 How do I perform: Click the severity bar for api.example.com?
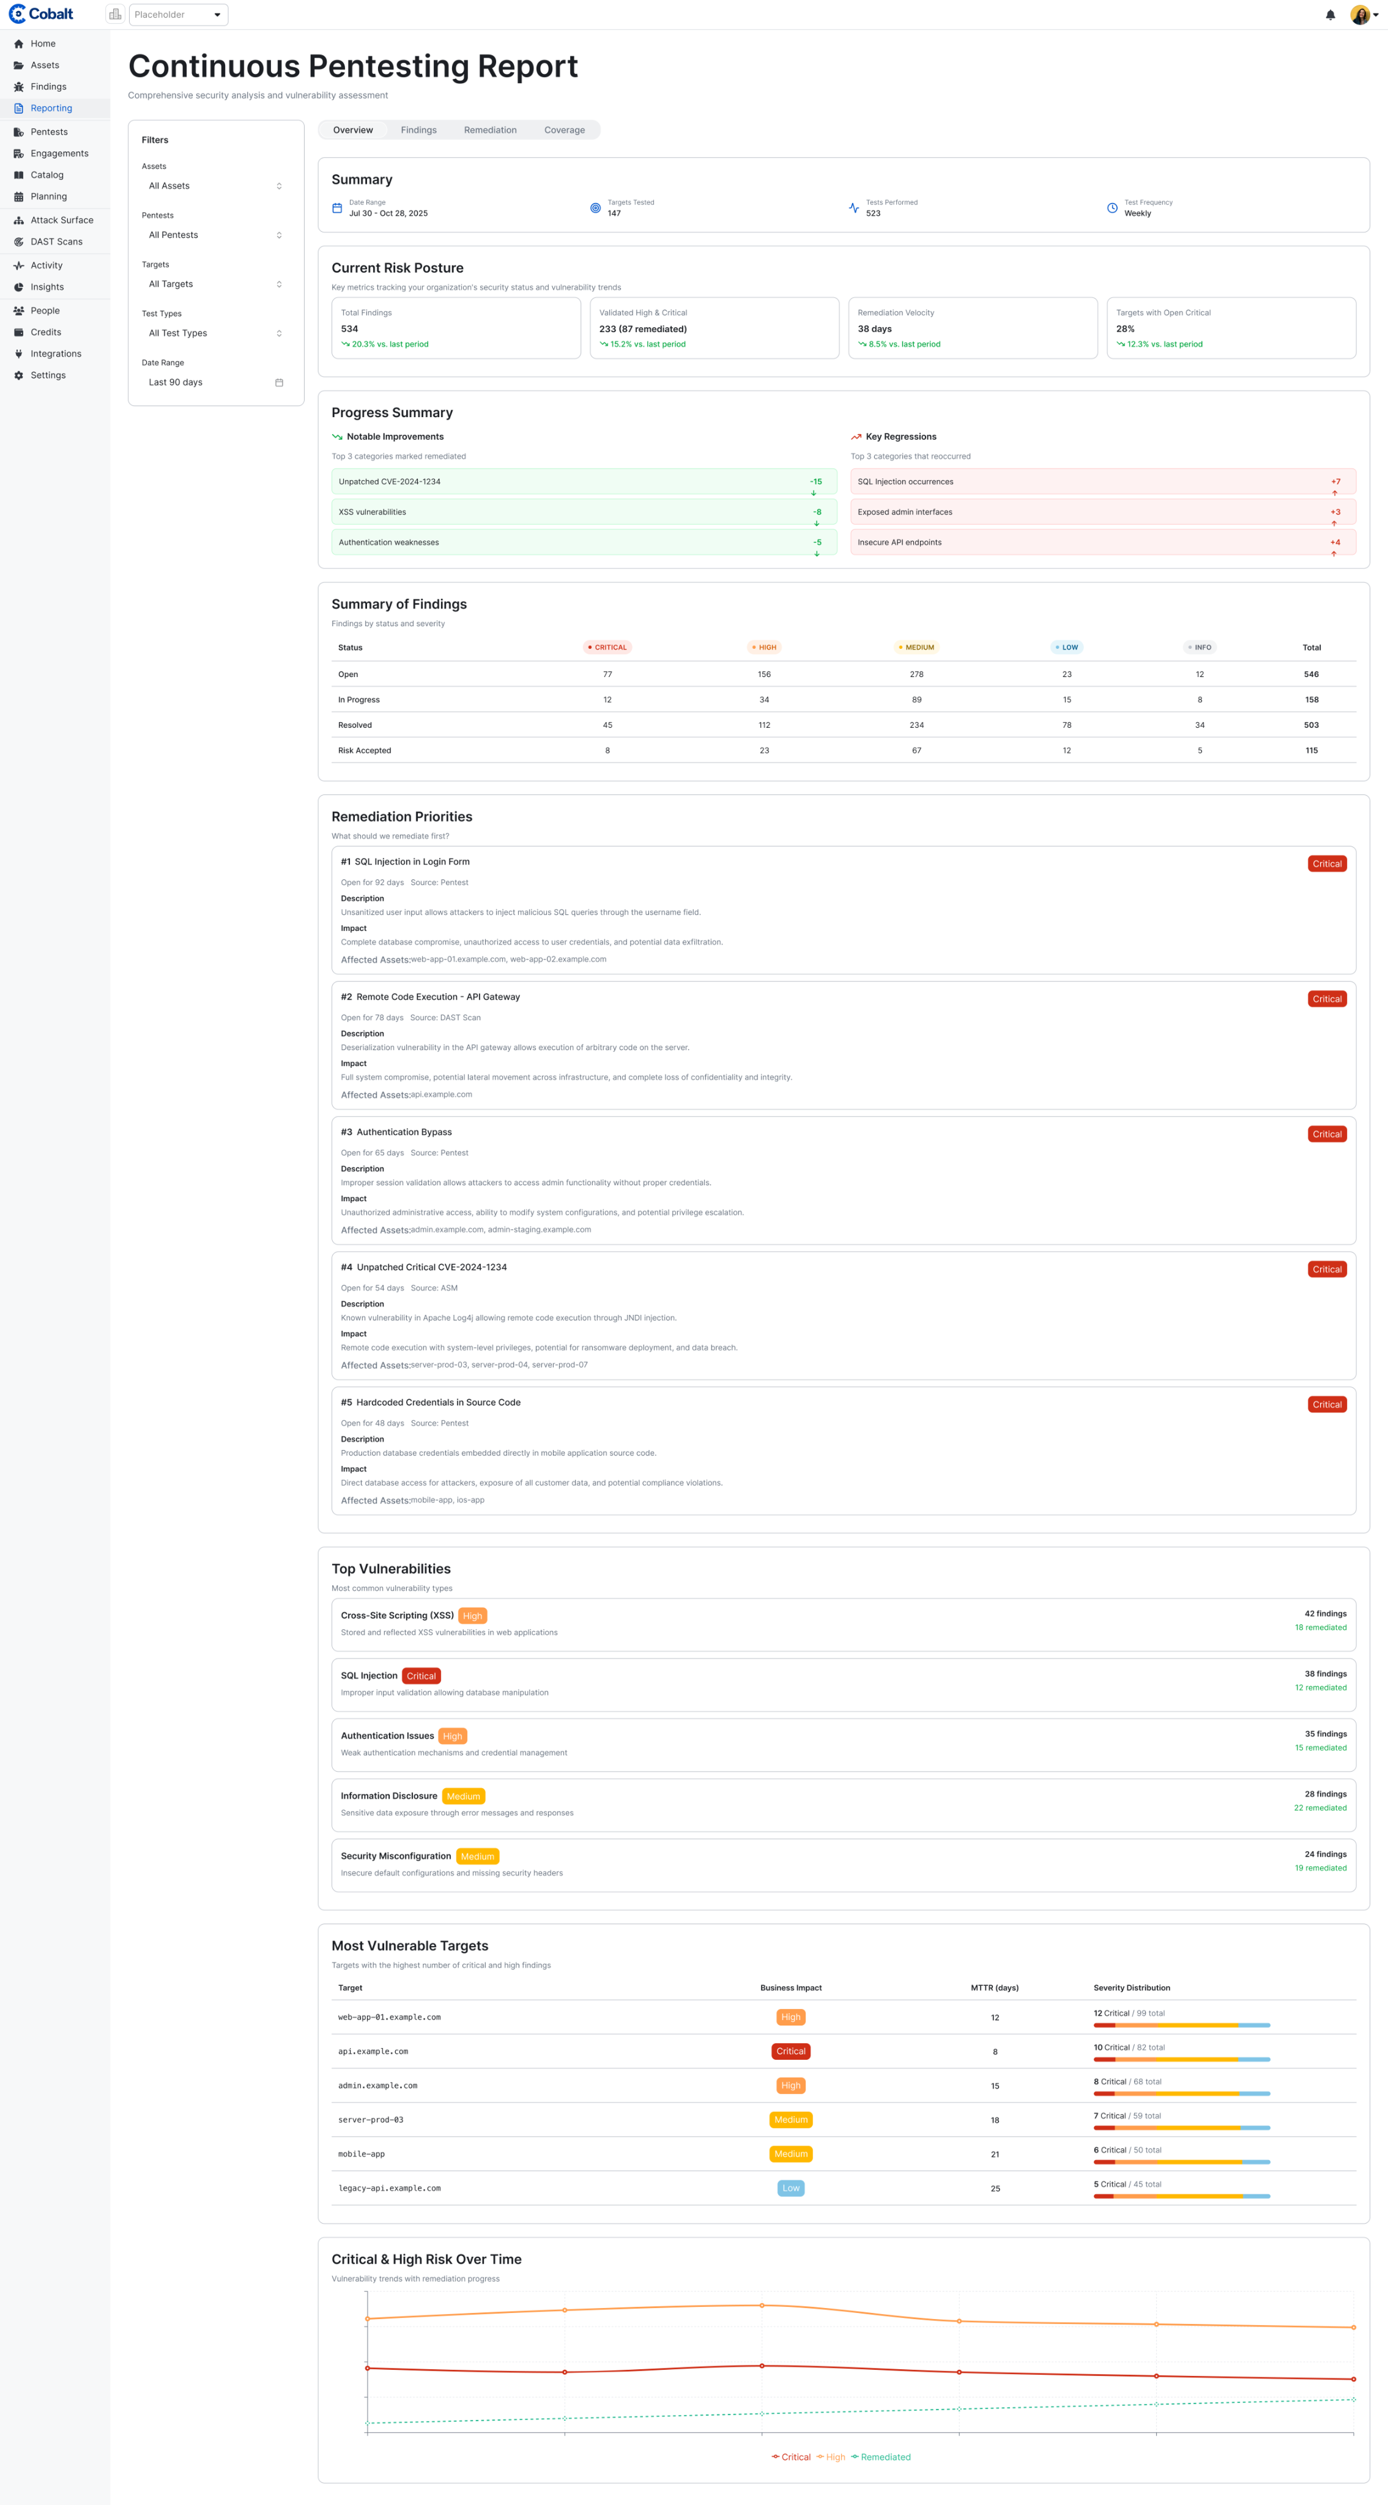pos(1182,2060)
